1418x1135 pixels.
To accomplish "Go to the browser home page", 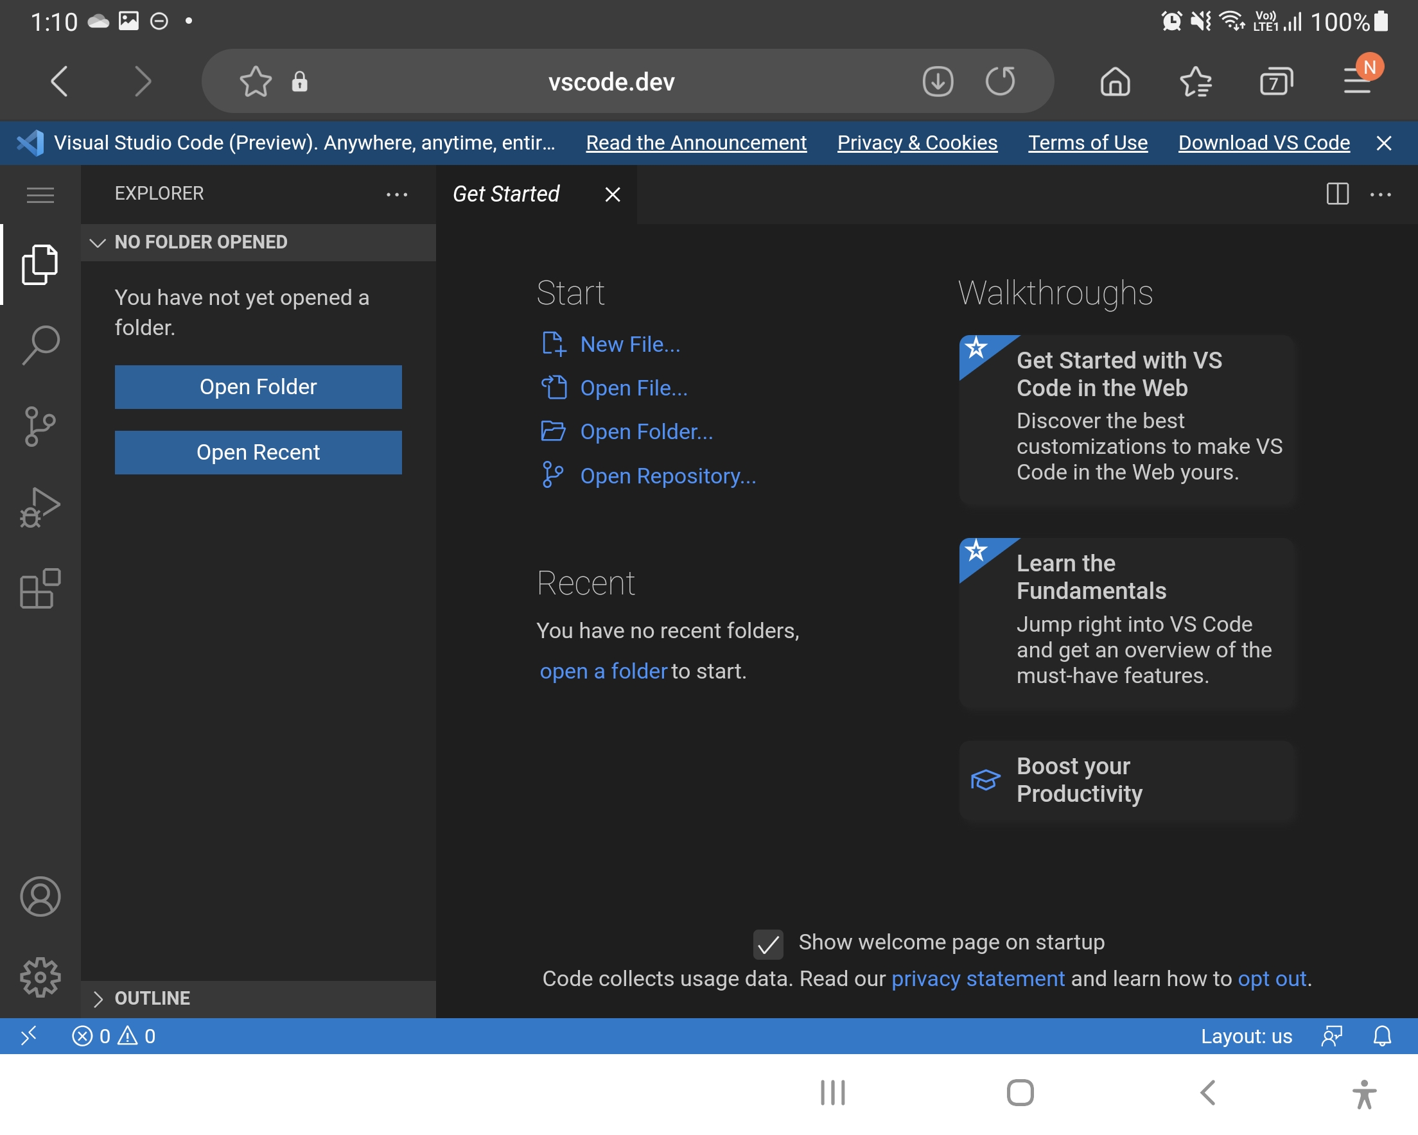I will pos(1115,82).
